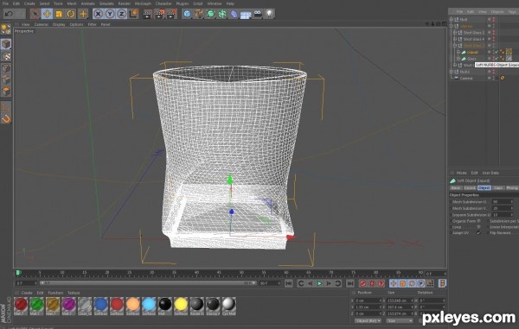
Task: Switch to the Basic tab in Attributes
Action: [456, 188]
